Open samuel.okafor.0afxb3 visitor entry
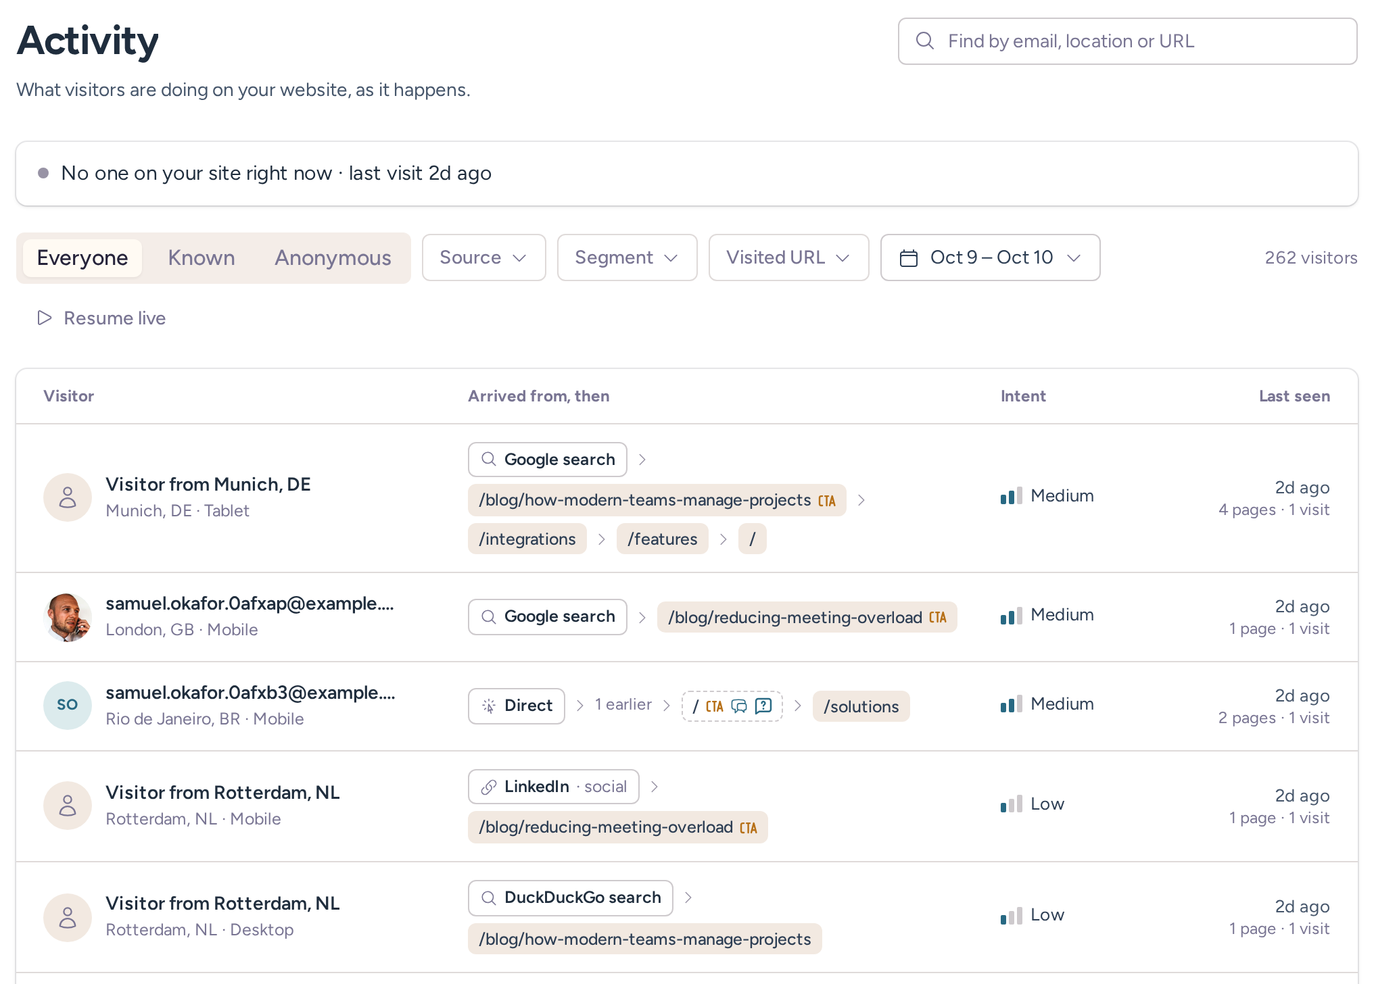Screen dimensions: 1374x984 click(x=250, y=693)
